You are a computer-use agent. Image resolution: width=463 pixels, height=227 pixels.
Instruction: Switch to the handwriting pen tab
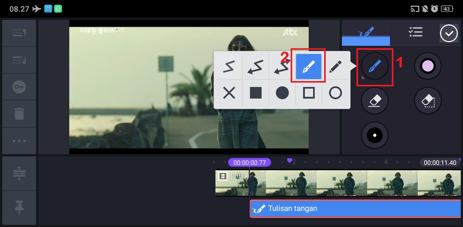pyautogui.click(x=366, y=33)
